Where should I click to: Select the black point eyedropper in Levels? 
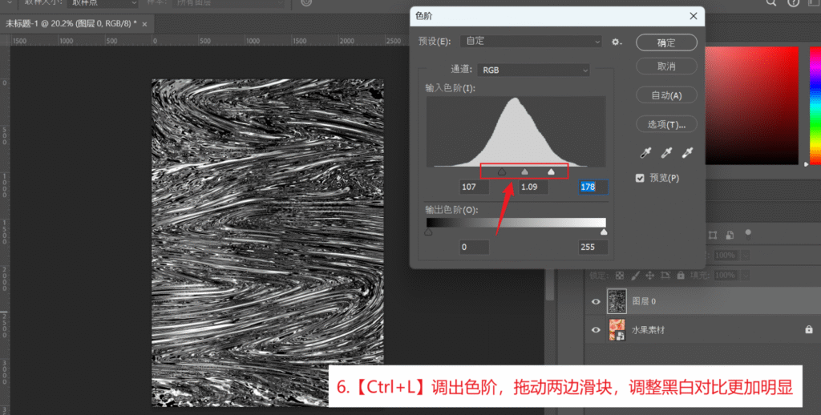[x=645, y=152]
